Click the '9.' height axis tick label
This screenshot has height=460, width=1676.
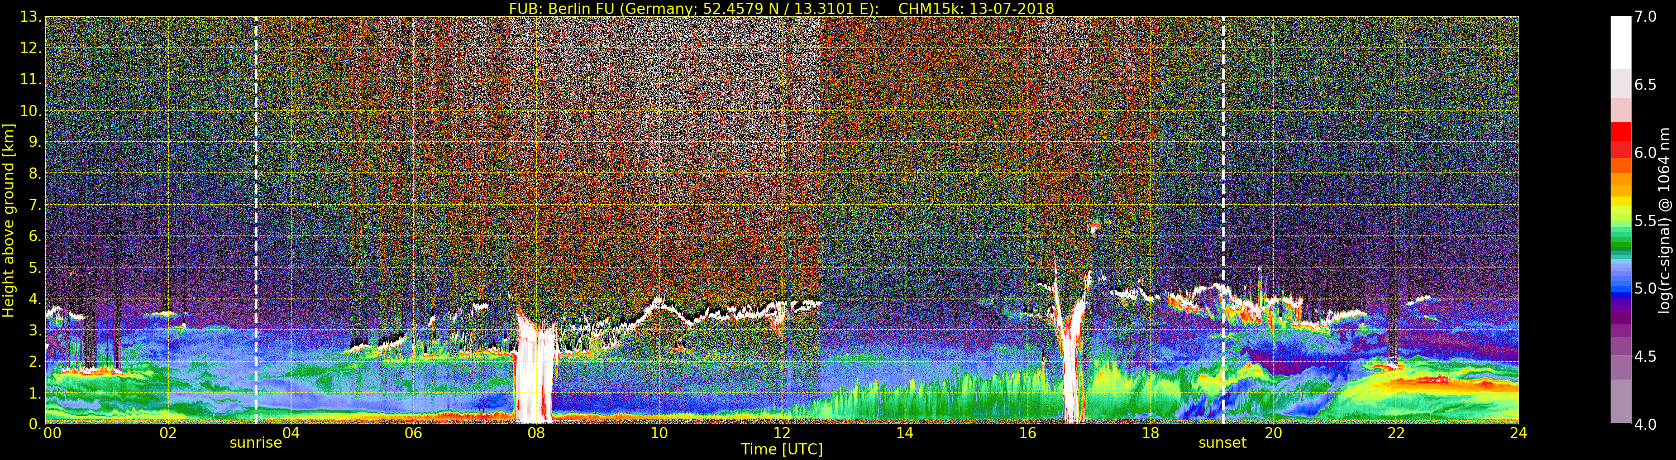pyautogui.click(x=35, y=142)
